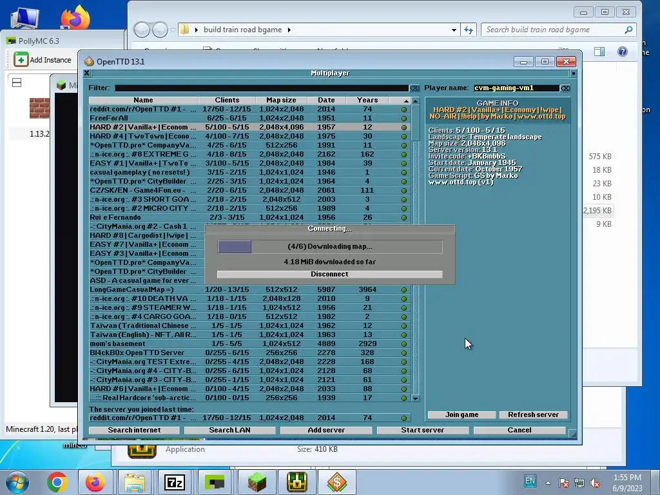Open Explorer address bar history dropdown

(x=454, y=30)
